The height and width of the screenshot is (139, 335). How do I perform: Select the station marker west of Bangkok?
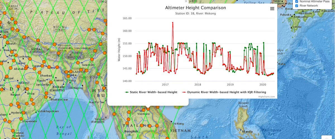[x=127, y=123]
